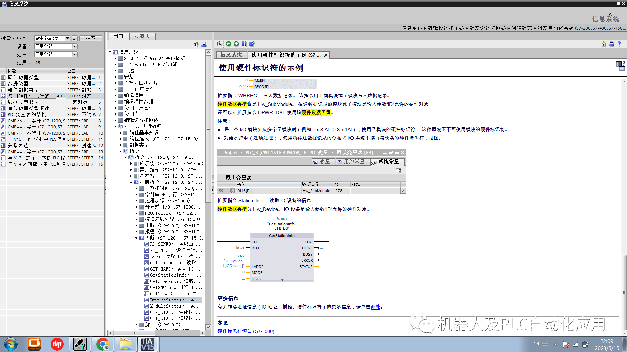Image resolution: width=627 pixels, height=352 pixels.
Task: Open the RD_SINFO tree topic
Action: coord(175,244)
